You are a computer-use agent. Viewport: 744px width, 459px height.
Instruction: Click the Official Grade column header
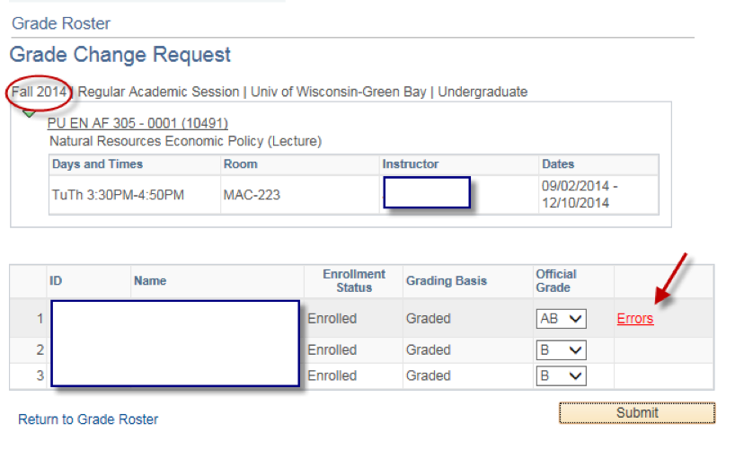(x=556, y=281)
